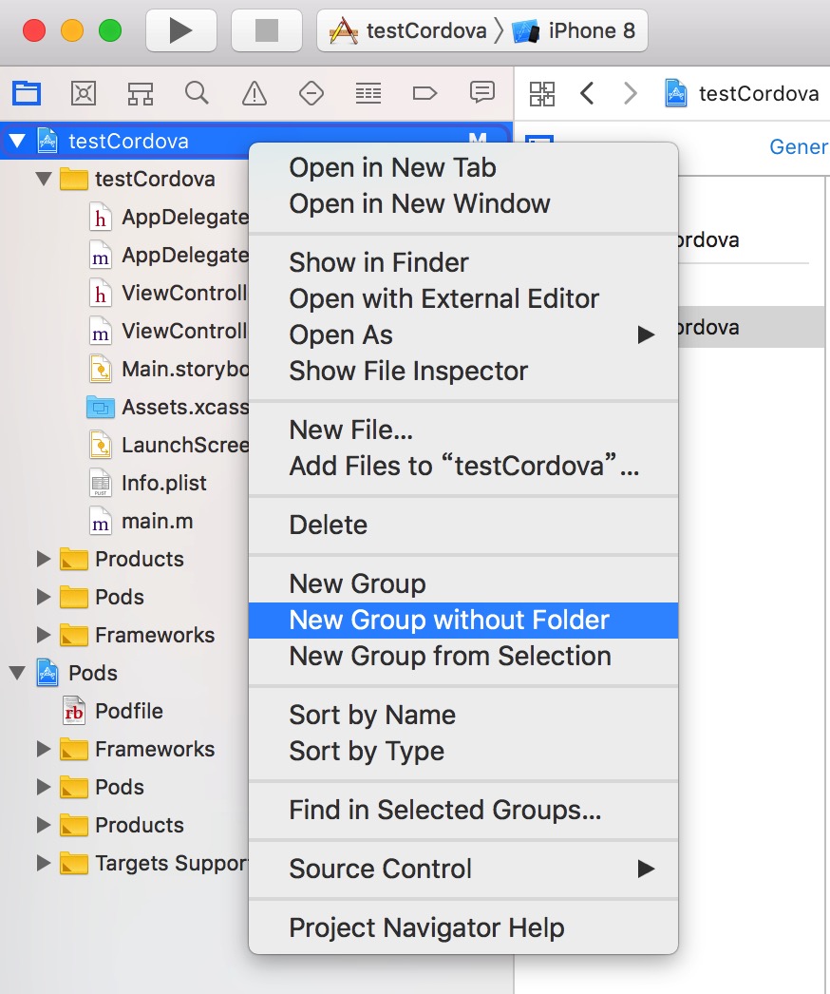The image size is (830, 994).
Task: Show the Source Control navigator
Action: [84, 94]
